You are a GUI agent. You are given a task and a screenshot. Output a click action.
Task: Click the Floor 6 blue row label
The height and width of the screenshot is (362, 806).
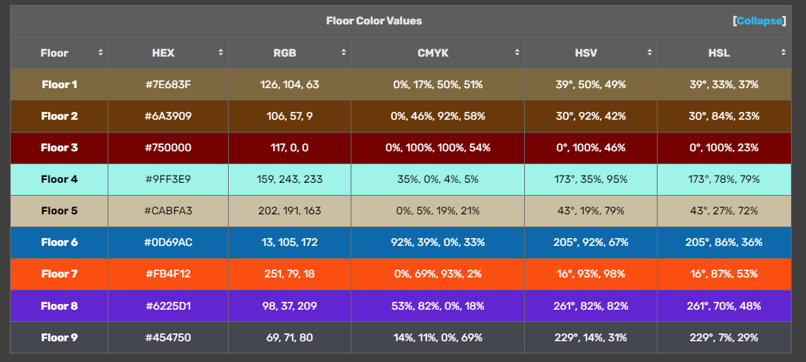click(60, 242)
